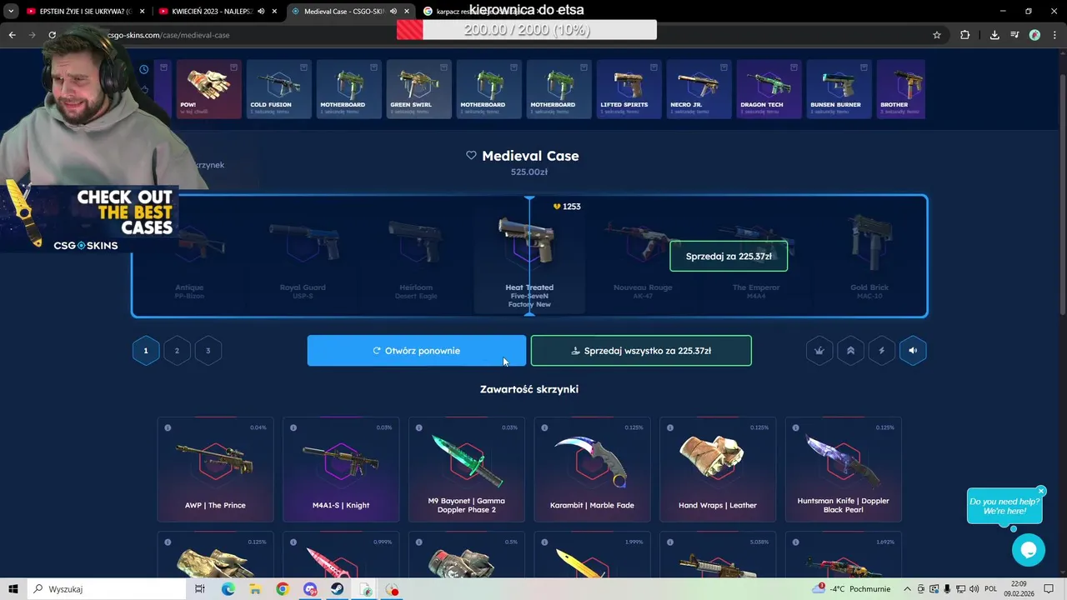Click the 'Zawartość skrzynki' heading
This screenshot has height=600, width=1067.
click(x=529, y=389)
